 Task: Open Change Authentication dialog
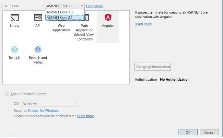(153, 67)
